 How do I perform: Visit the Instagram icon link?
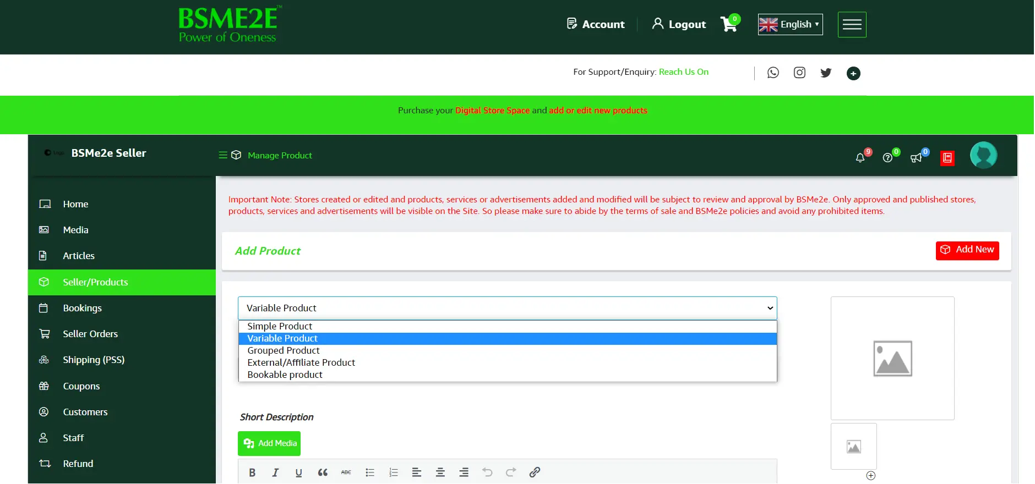click(x=799, y=73)
